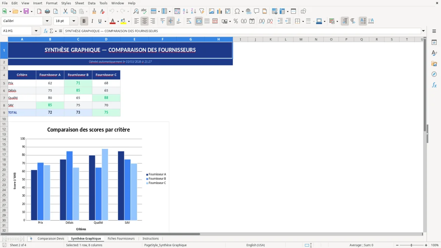441x248 pixels.
Task: Insert a hyperlink
Action: click(248, 11)
